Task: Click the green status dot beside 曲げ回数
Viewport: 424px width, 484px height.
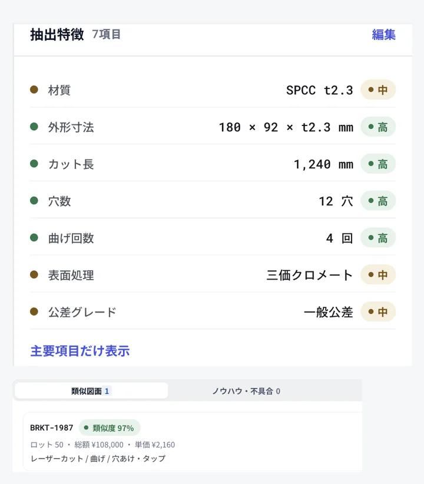Action: click(34, 238)
